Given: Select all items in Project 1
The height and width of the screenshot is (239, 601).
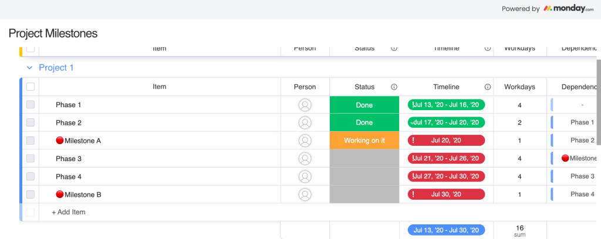Looking at the screenshot, I should 31,87.
